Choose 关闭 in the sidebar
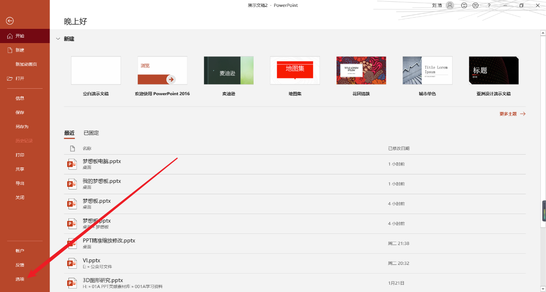 (x=25, y=198)
